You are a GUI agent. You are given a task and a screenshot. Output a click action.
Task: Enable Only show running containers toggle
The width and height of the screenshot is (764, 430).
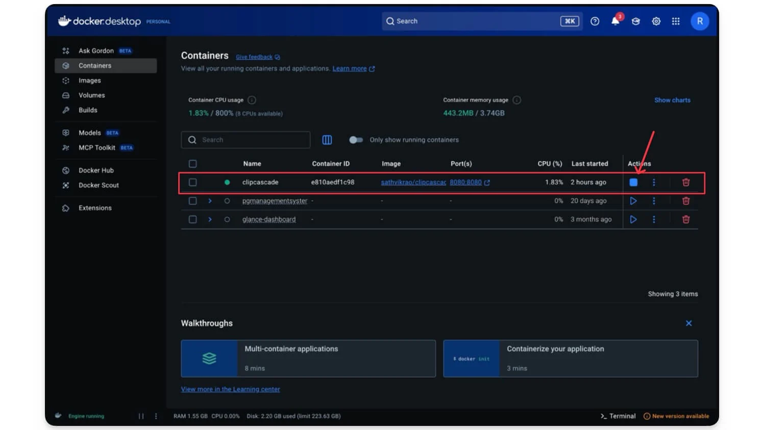click(x=356, y=140)
